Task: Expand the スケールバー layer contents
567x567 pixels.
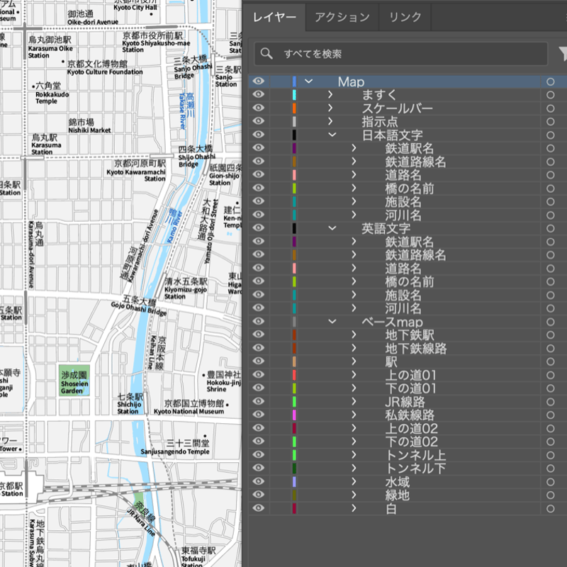Action: pyautogui.click(x=330, y=108)
